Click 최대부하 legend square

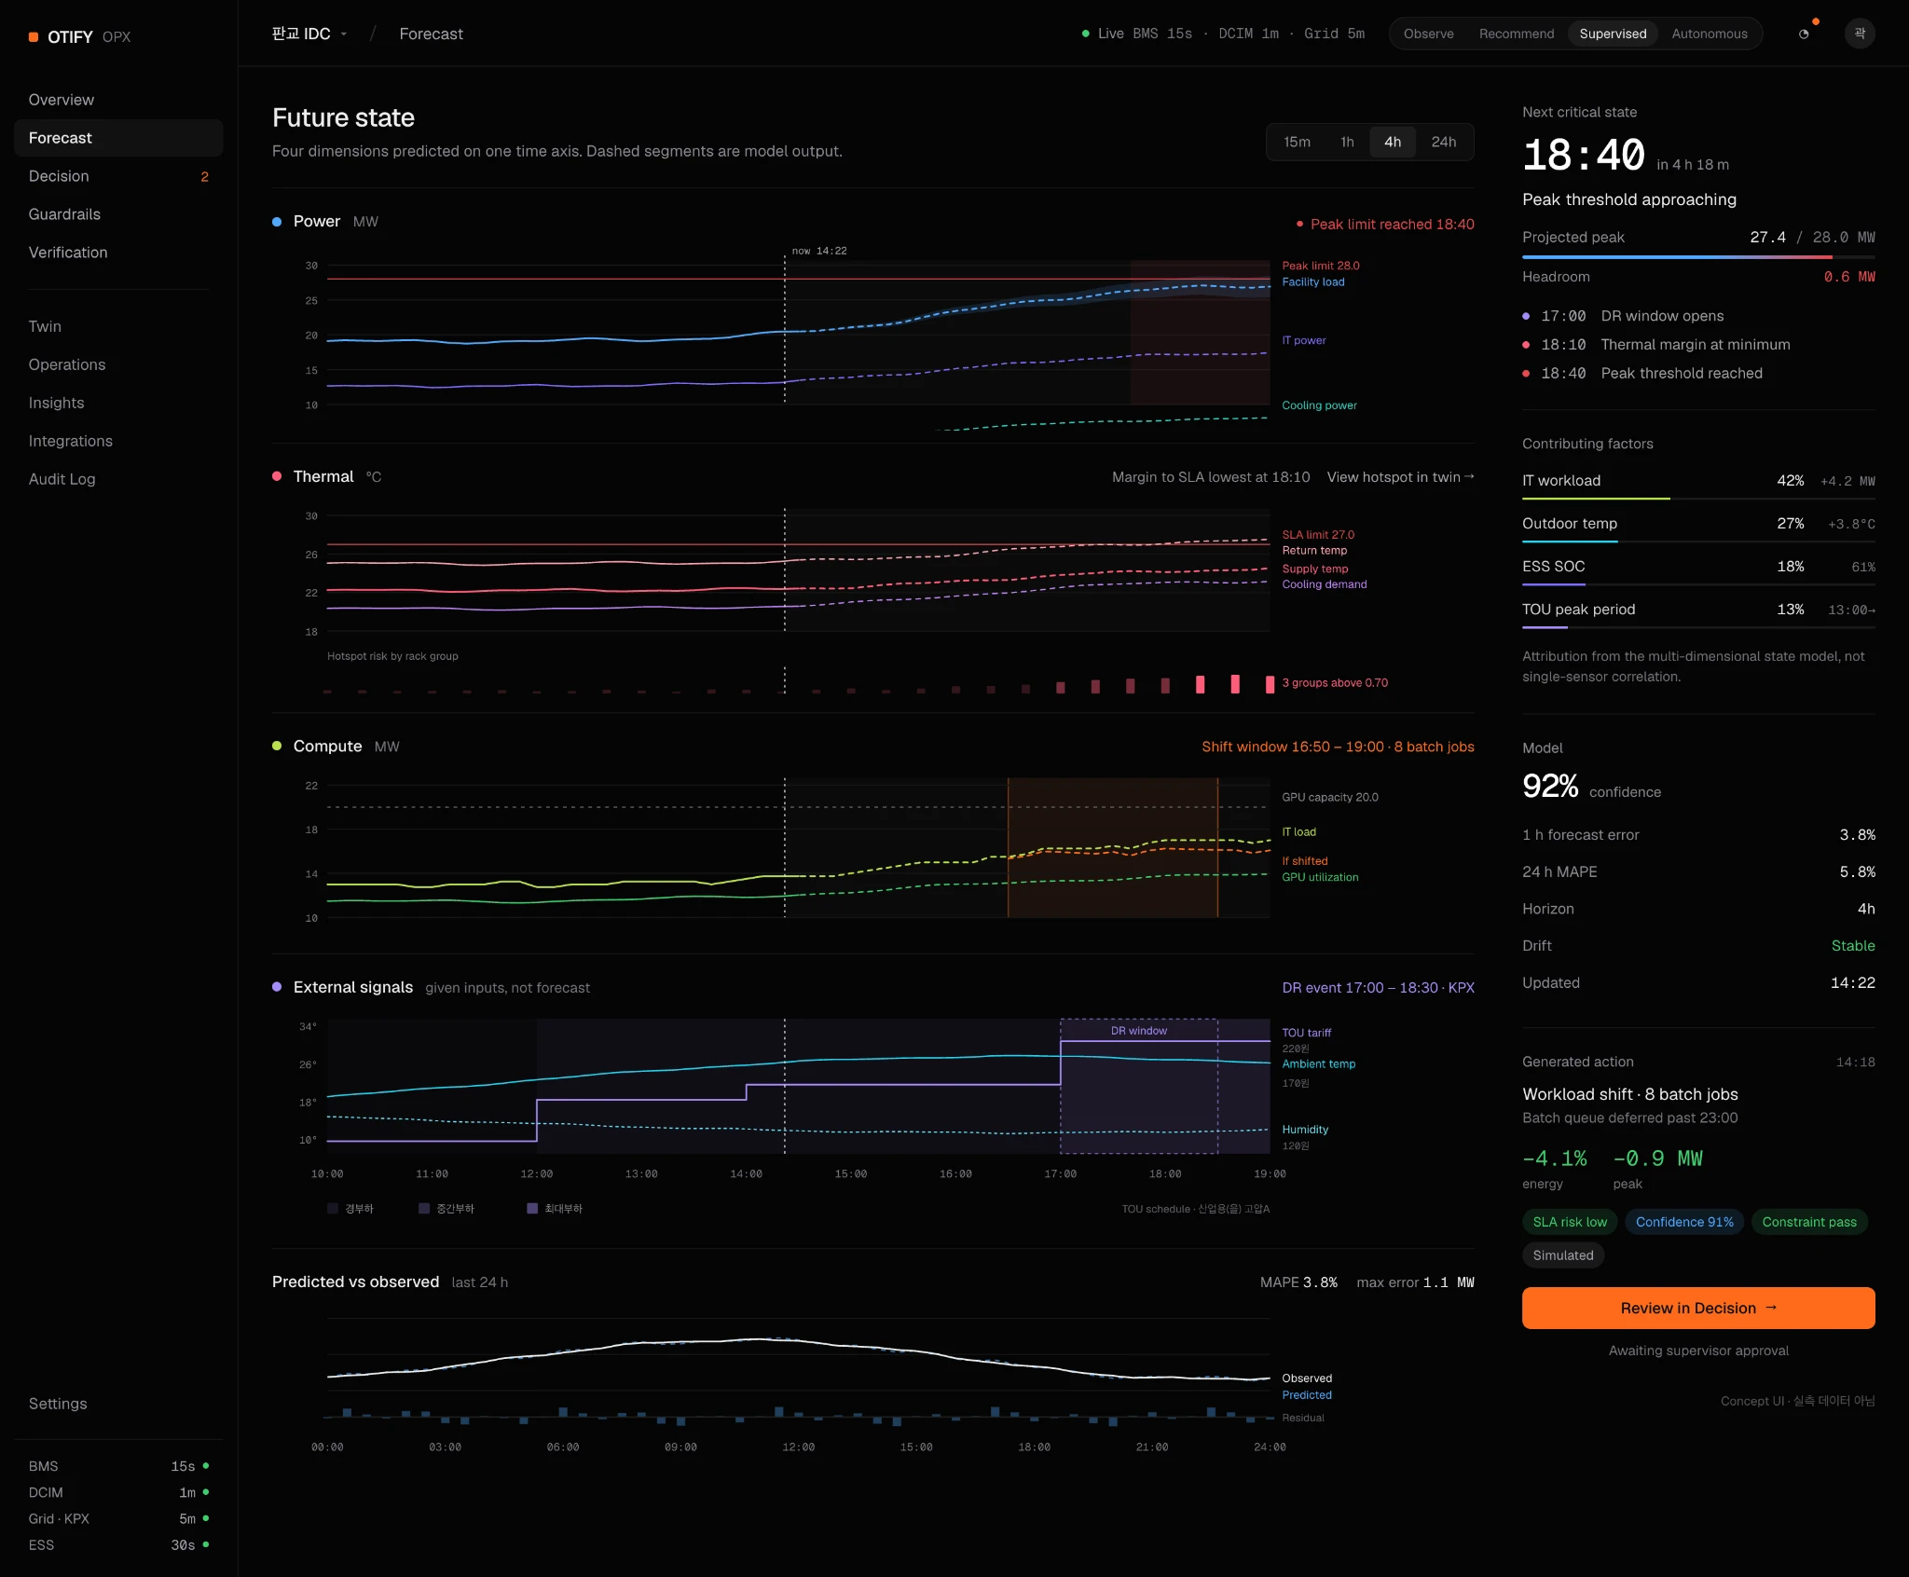(x=532, y=1209)
